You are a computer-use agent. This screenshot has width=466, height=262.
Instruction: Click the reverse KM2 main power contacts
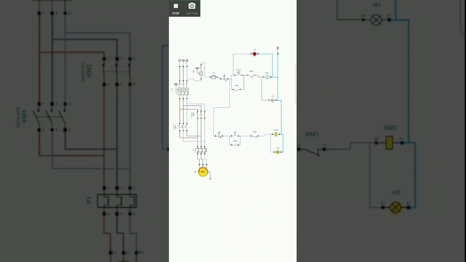pyautogui.click(x=201, y=115)
